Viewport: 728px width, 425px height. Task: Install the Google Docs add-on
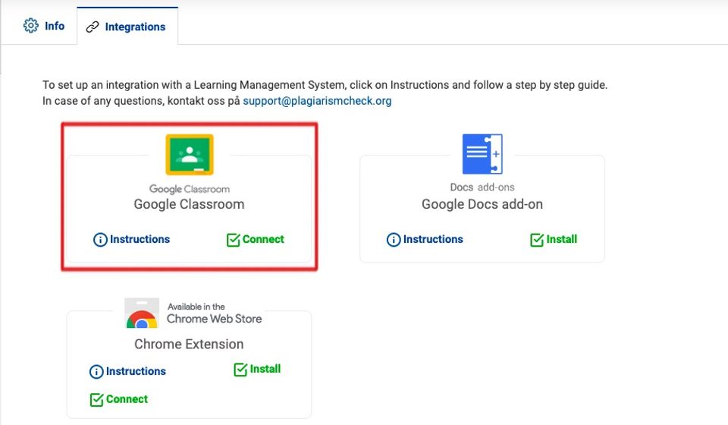[x=561, y=239]
